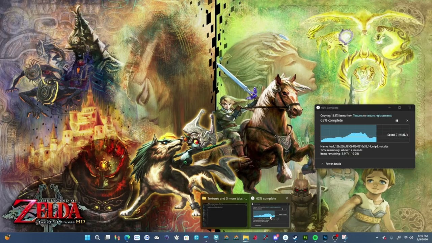Viewport: 432px width, 243px height.
Task: Click the Speed: 71.9 MB/s label
Action: click(x=397, y=135)
